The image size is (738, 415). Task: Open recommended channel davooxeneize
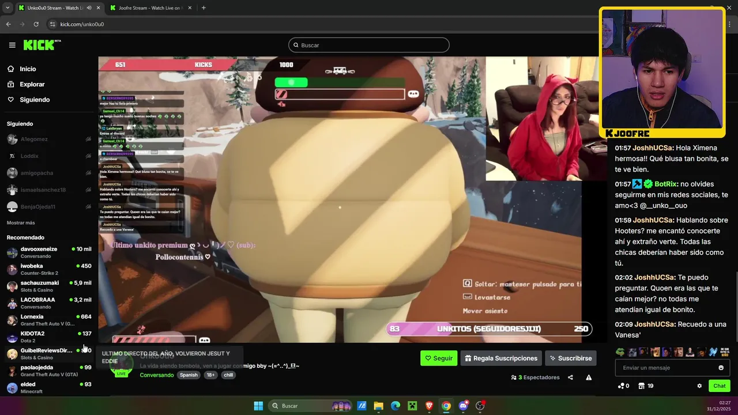(48, 252)
